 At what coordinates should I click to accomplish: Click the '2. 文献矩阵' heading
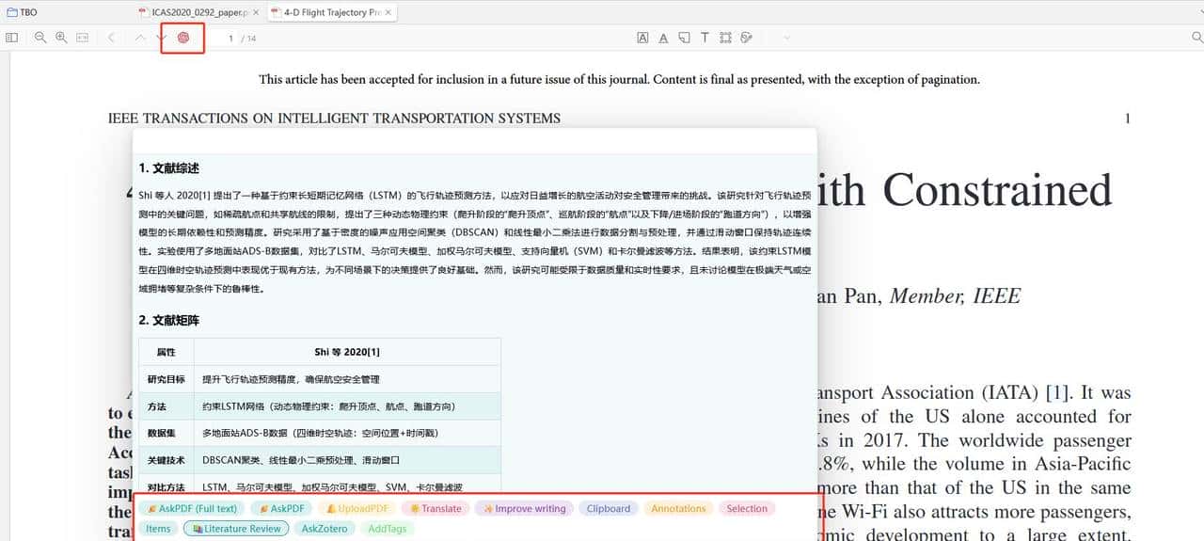[169, 320]
